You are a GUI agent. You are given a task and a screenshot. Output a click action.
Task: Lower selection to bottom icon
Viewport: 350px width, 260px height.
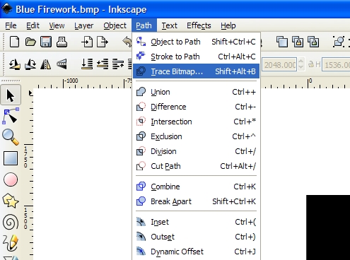[87, 64]
